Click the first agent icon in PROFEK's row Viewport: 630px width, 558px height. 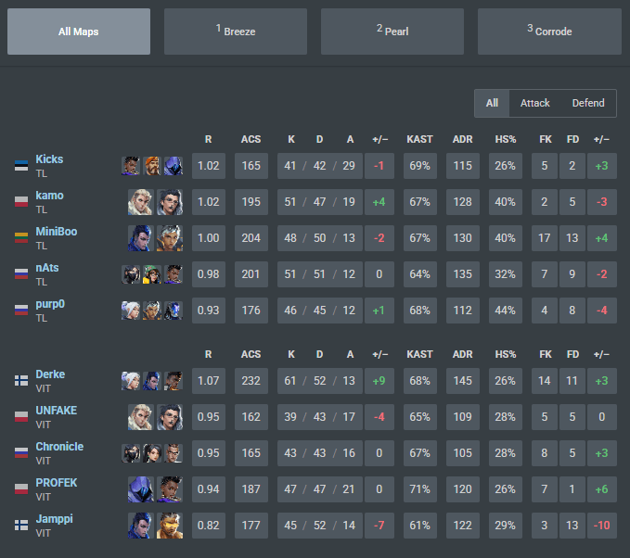[x=140, y=489]
